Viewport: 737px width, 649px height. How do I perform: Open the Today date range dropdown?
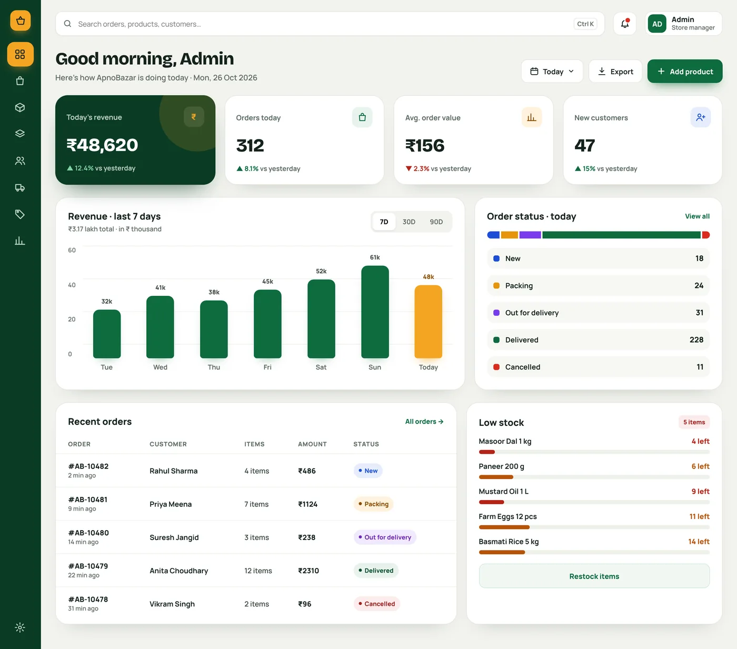(552, 71)
